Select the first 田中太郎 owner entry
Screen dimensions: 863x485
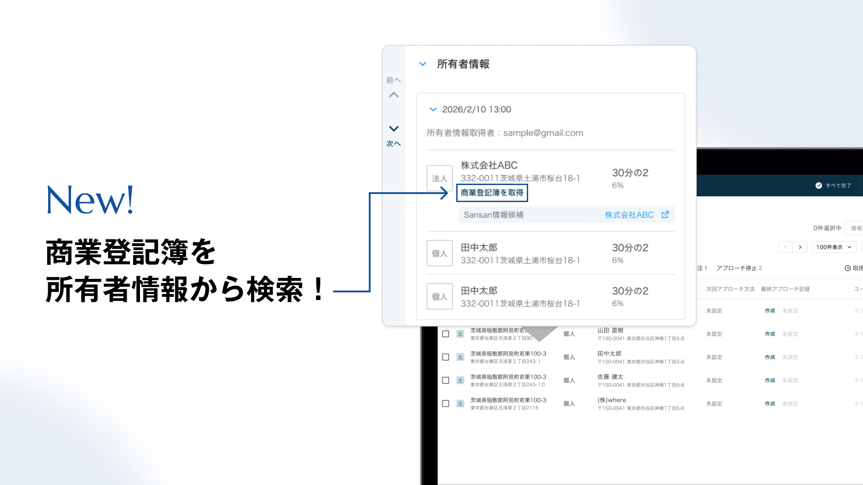tap(551, 253)
